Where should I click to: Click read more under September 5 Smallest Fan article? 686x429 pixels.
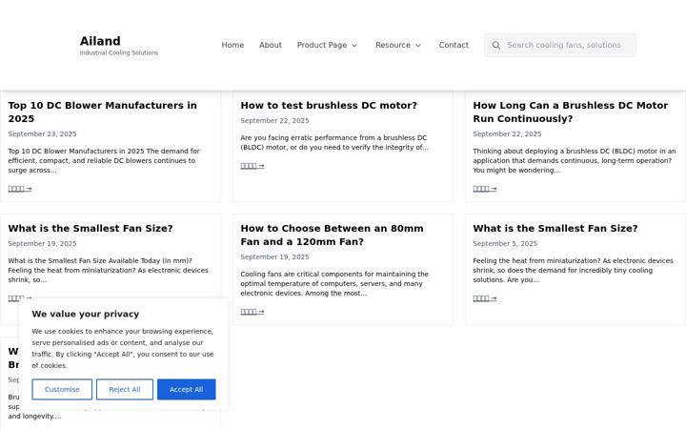(x=485, y=298)
